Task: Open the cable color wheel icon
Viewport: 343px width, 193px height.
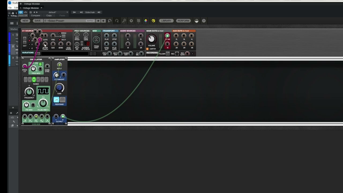Action: coord(146,21)
